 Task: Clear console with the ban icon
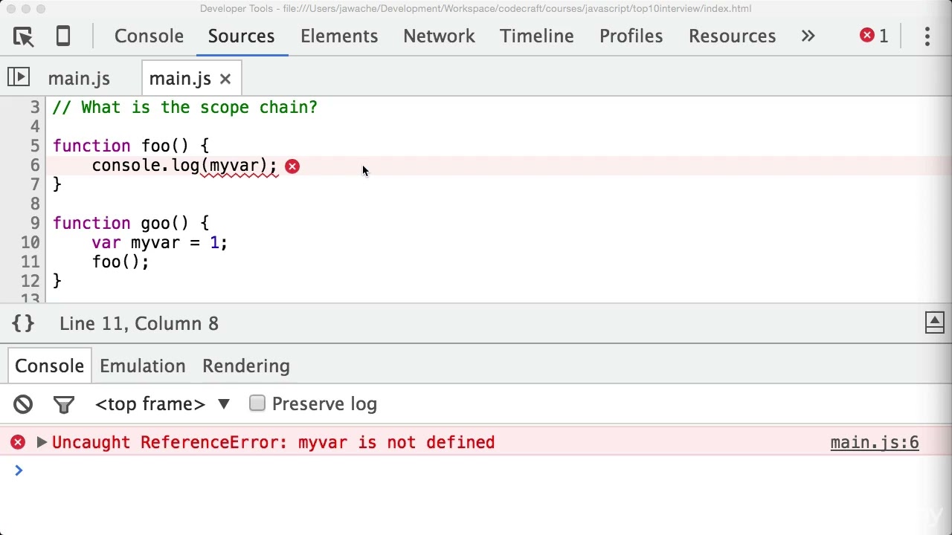coord(23,404)
